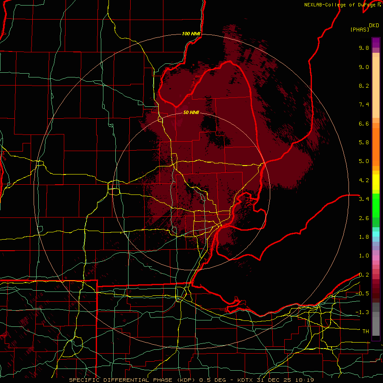The width and height of the screenshot is (383, 383).
Task: Pick the dark orange segment of the color scale
Action: tap(376, 147)
